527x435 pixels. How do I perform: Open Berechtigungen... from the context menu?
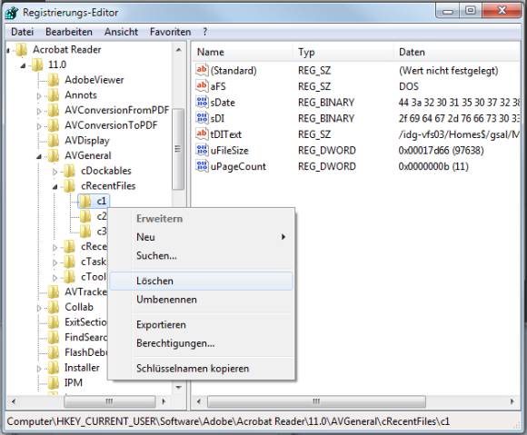point(202,343)
